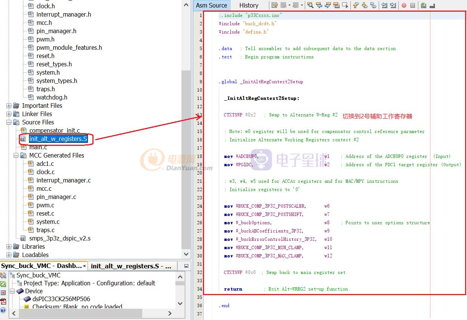Click the Find Next arrow button
This screenshot has height=320, width=467.
(329, 5)
